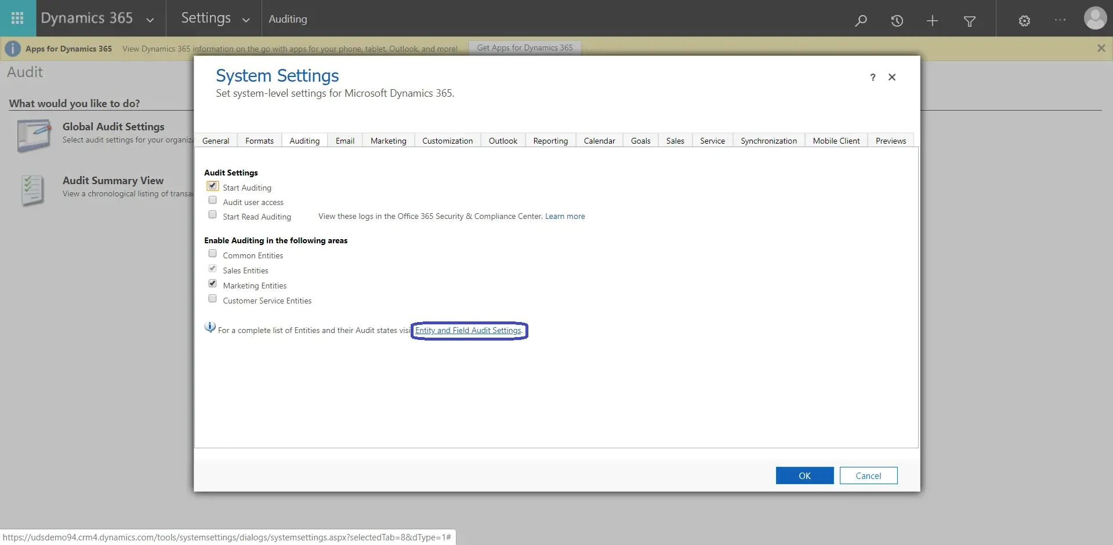Open the settings gear icon

point(1024,21)
